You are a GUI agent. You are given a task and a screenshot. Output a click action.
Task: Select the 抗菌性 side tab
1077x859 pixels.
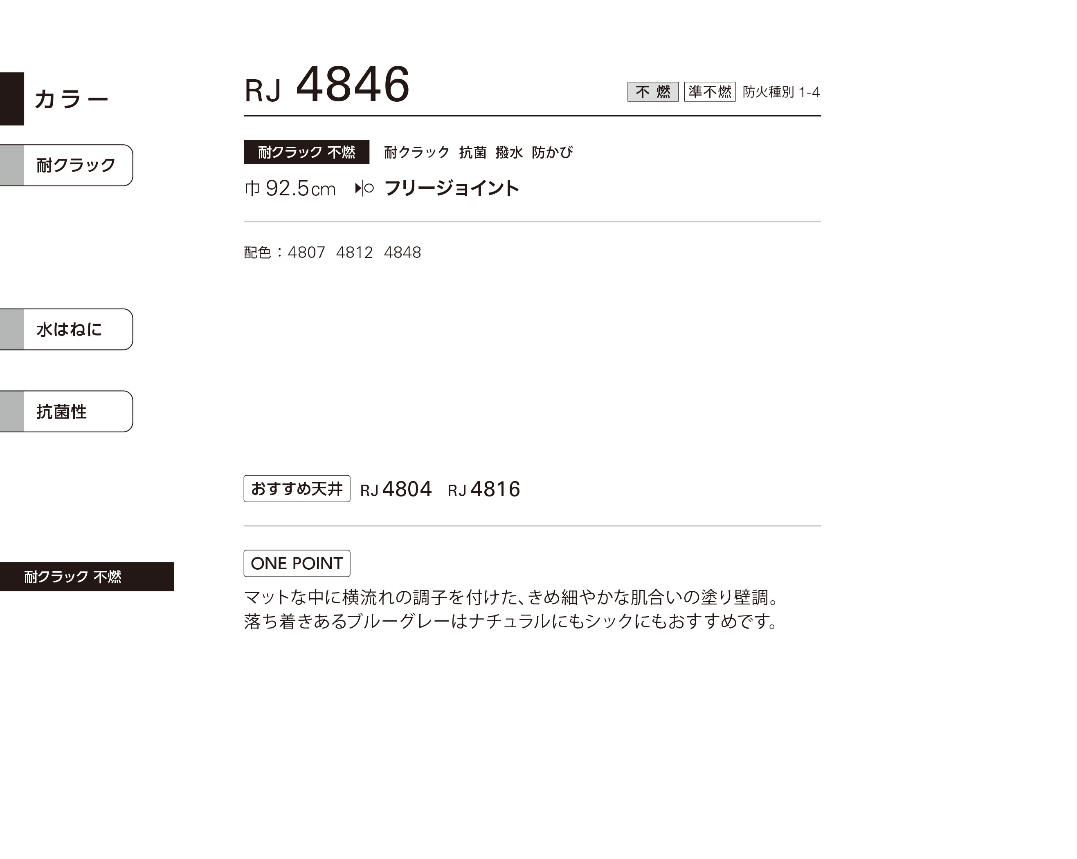click(66, 411)
